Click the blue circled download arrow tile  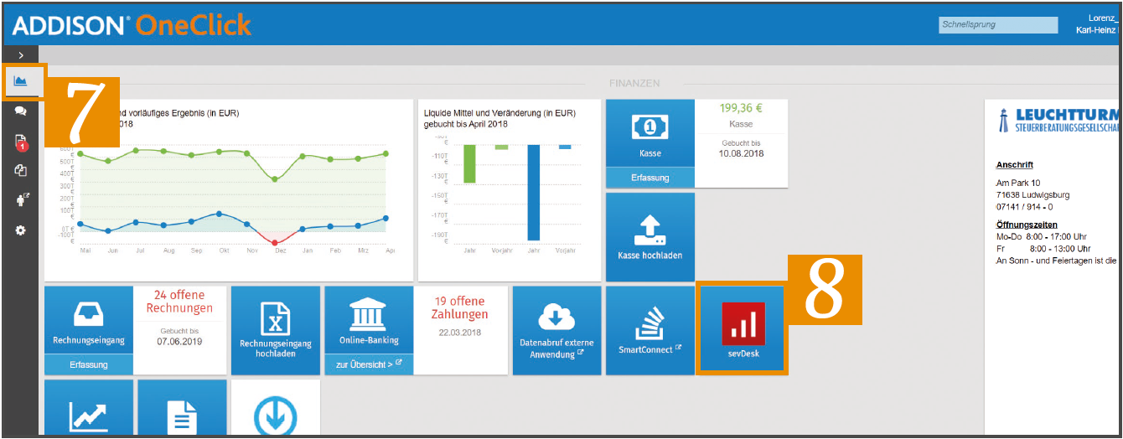pyautogui.click(x=276, y=407)
